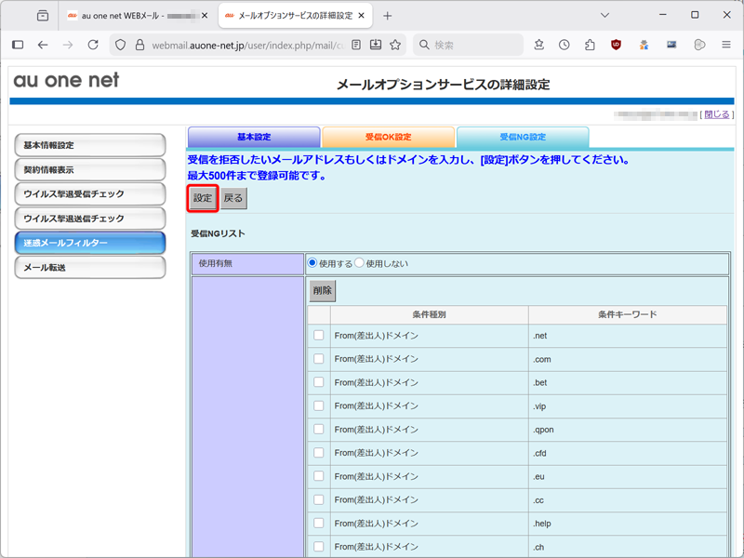Open the browser history clock icon
The width and height of the screenshot is (744, 558).
565,45
